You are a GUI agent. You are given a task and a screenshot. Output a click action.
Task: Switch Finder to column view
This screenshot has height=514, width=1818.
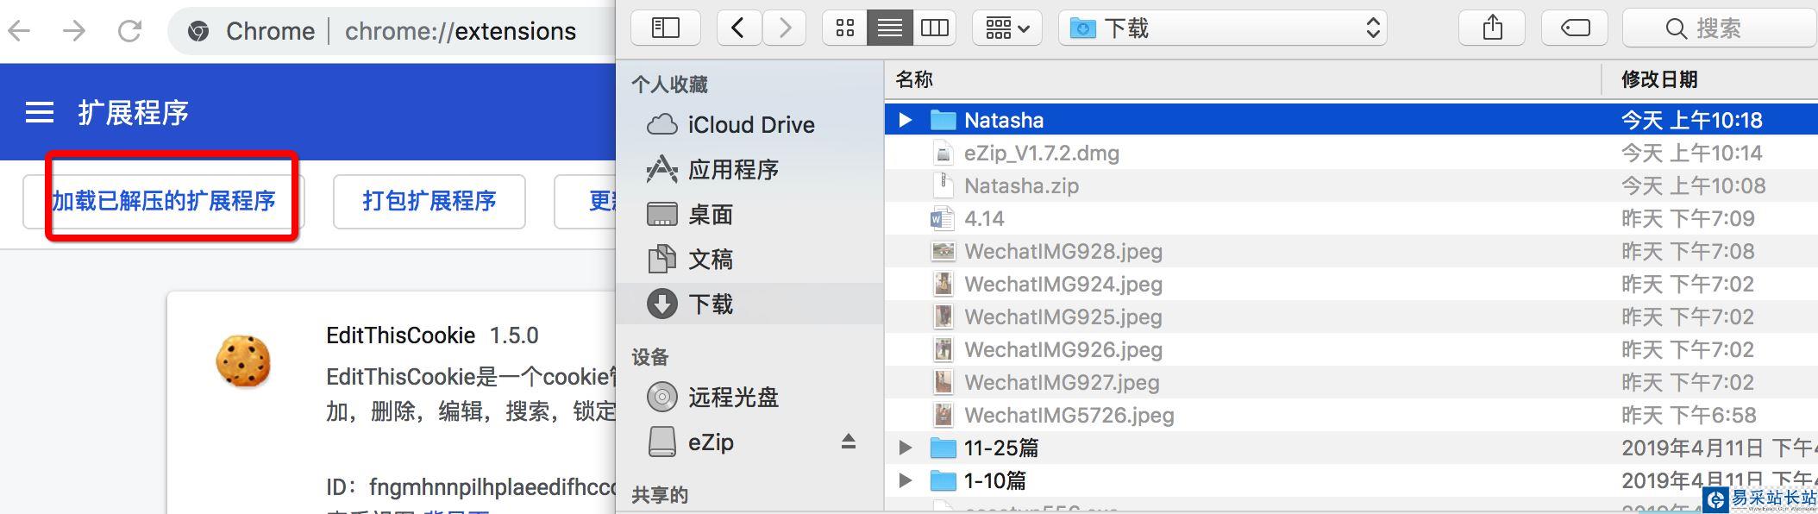coord(934,28)
